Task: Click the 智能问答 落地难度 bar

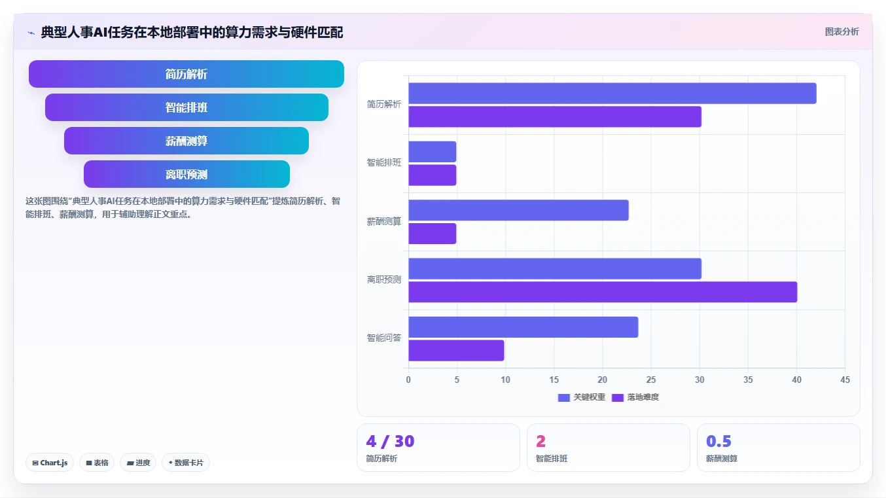Action: point(457,350)
